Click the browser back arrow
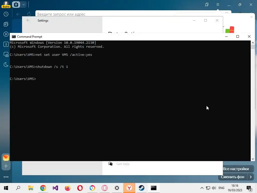The image size is (257, 193). 18,14
